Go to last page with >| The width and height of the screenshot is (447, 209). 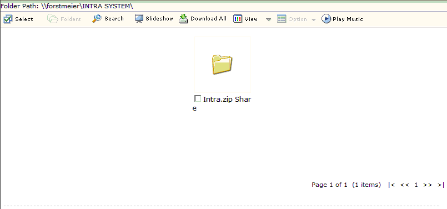pyautogui.click(x=441, y=185)
